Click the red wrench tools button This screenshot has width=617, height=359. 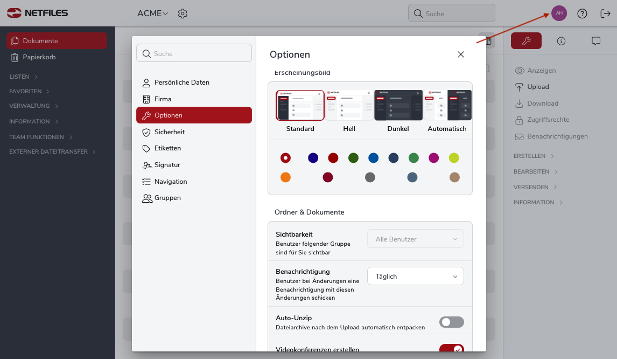[x=526, y=40]
